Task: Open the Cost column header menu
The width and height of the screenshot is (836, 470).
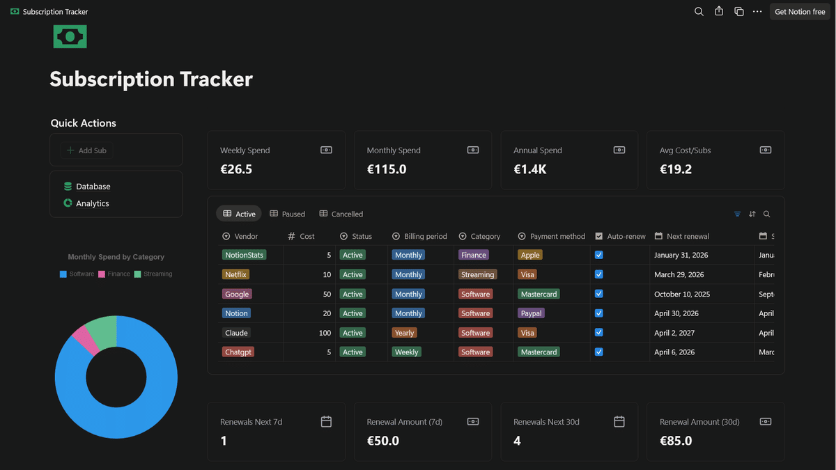Action: (309, 236)
